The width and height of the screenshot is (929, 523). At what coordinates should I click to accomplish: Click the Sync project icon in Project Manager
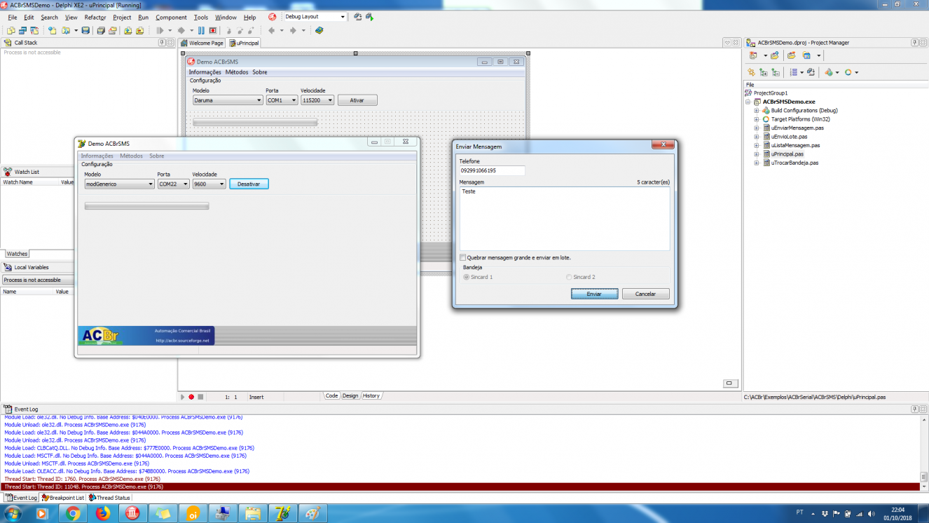point(752,72)
